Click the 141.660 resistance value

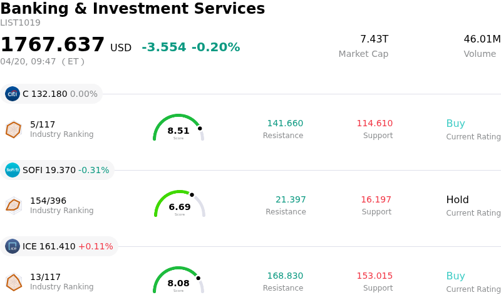coord(285,124)
